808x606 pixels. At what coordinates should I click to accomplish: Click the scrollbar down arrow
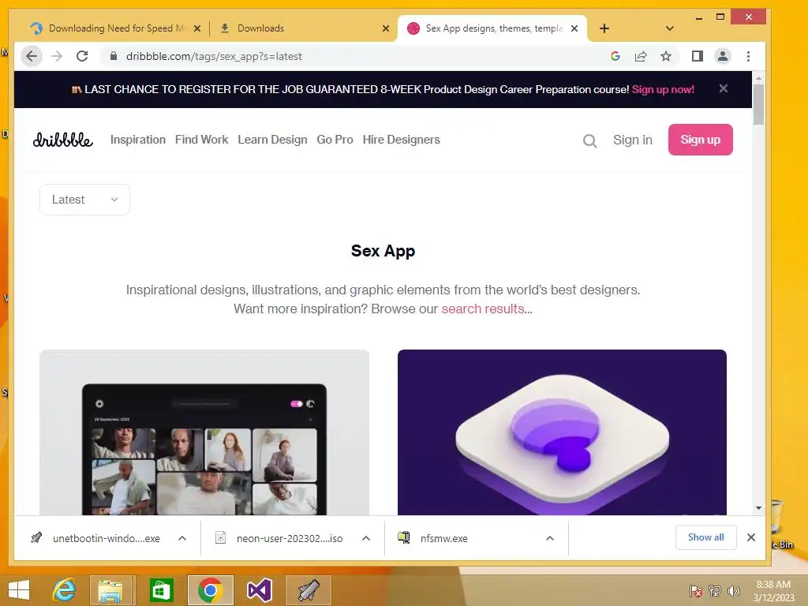pyautogui.click(x=758, y=508)
